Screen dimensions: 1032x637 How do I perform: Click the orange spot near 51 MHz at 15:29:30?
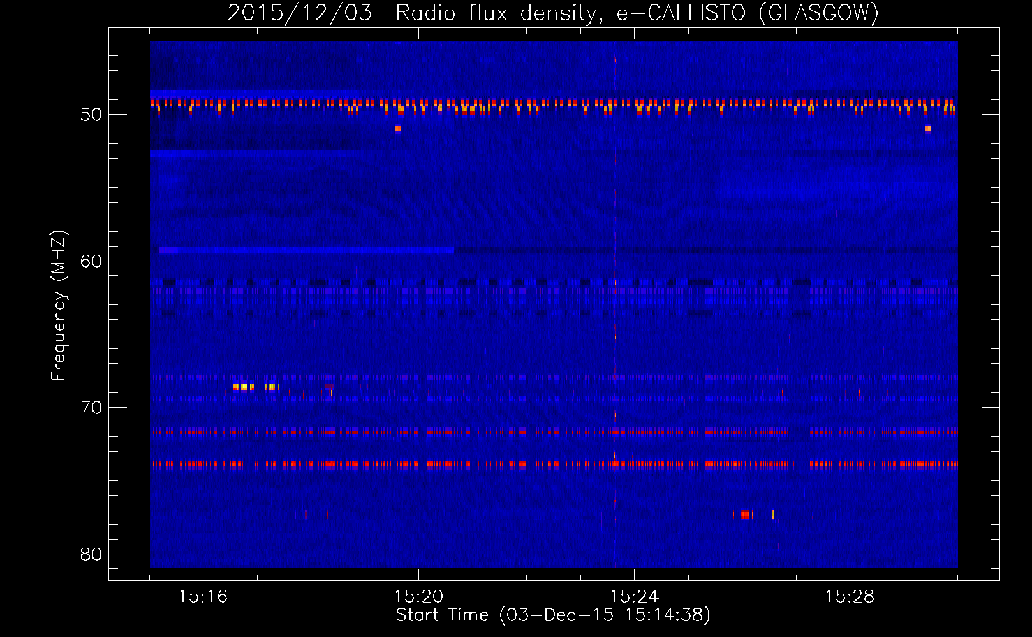(928, 129)
